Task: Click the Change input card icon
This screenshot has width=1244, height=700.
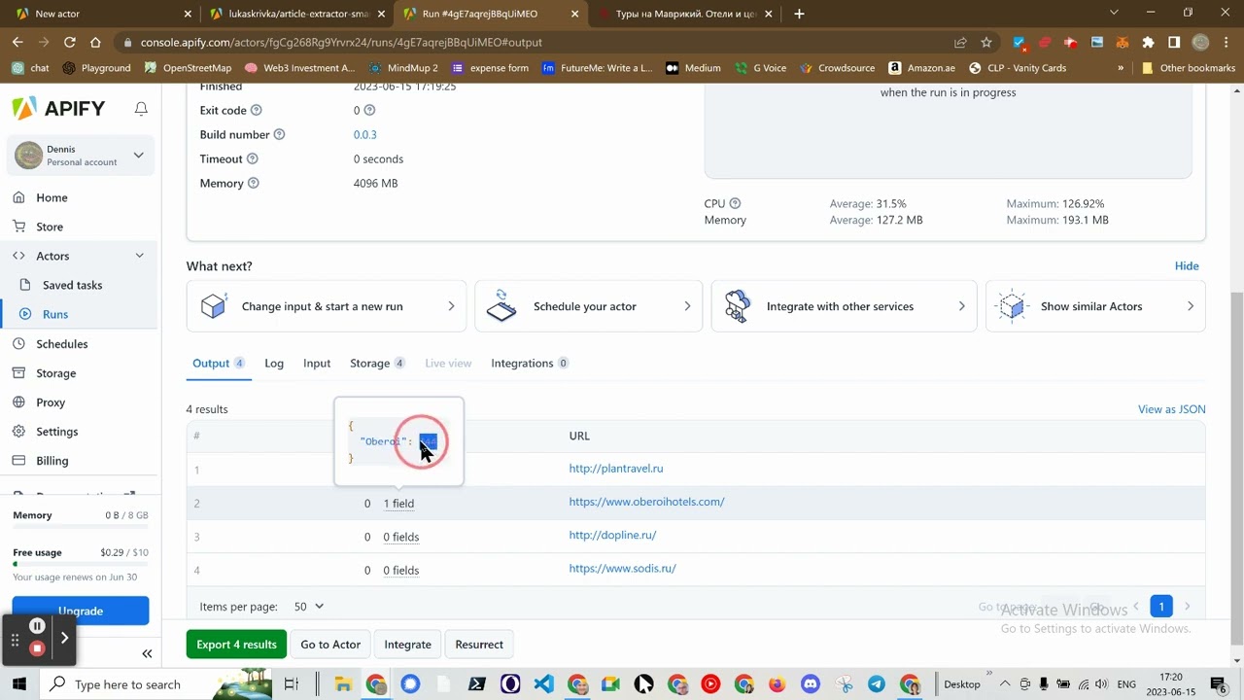Action: tap(213, 305)
